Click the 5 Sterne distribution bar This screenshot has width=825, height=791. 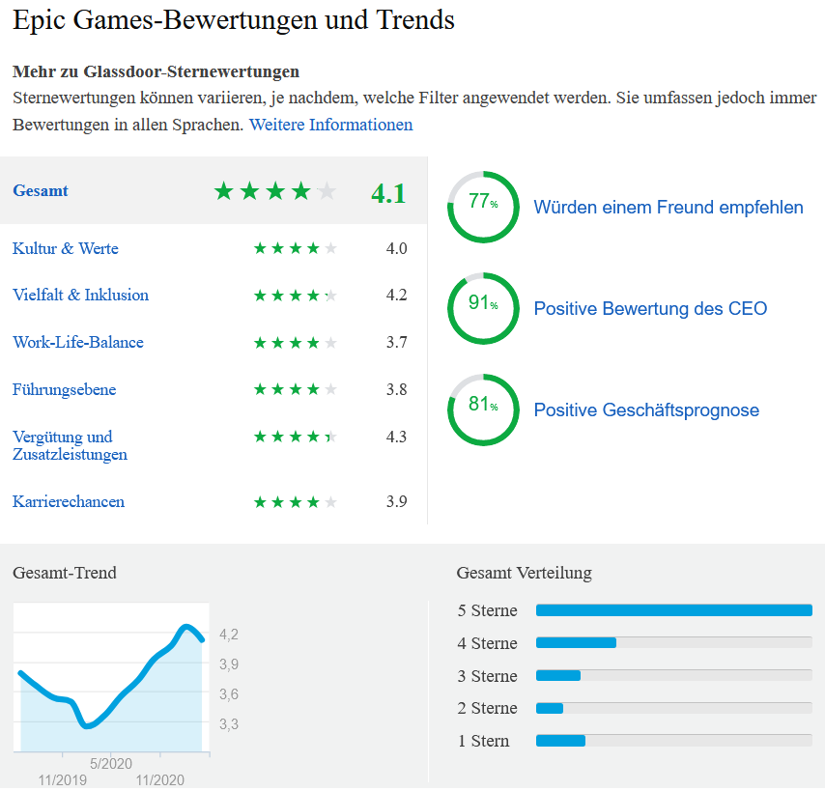coord(674,610)
